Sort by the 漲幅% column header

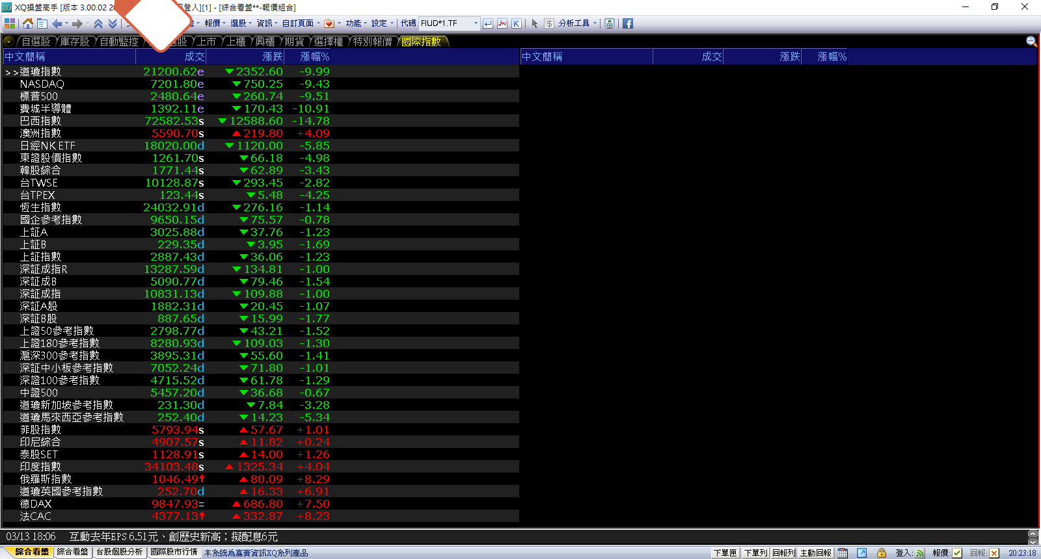(314, 57)
